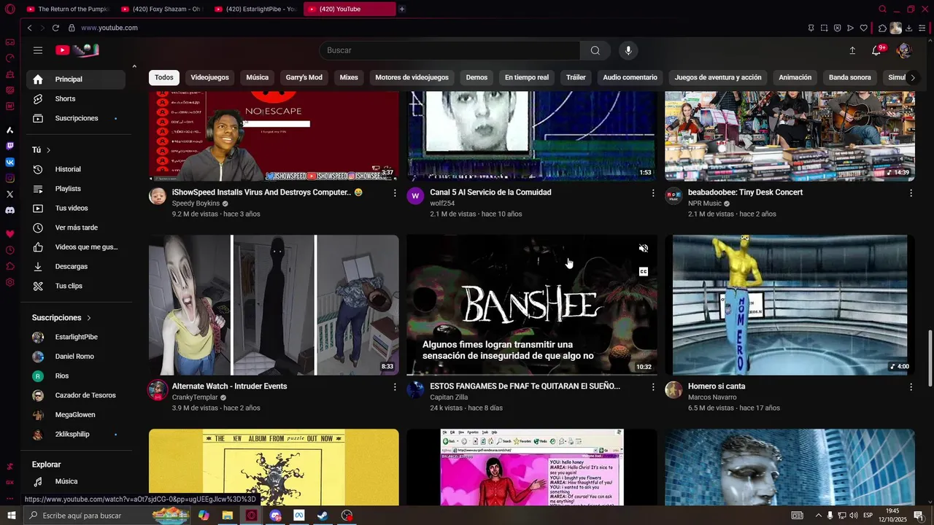This screenshot has height=525, width=934.
Task: Select the Audio comentario chip
Action: pos(630,77)
